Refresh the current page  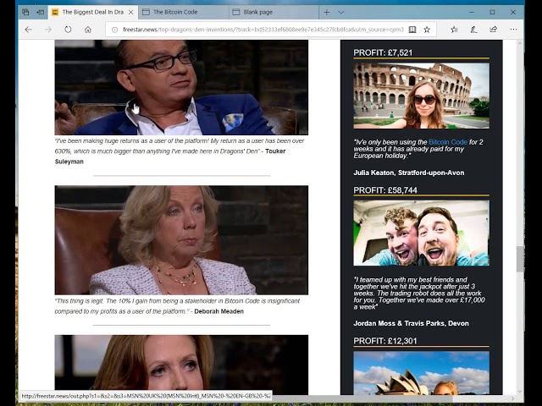[68, 30]
